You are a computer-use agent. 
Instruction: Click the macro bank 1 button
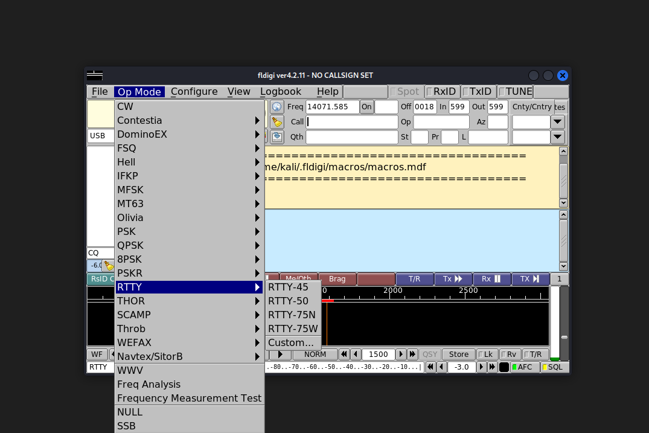click(559, 279)
